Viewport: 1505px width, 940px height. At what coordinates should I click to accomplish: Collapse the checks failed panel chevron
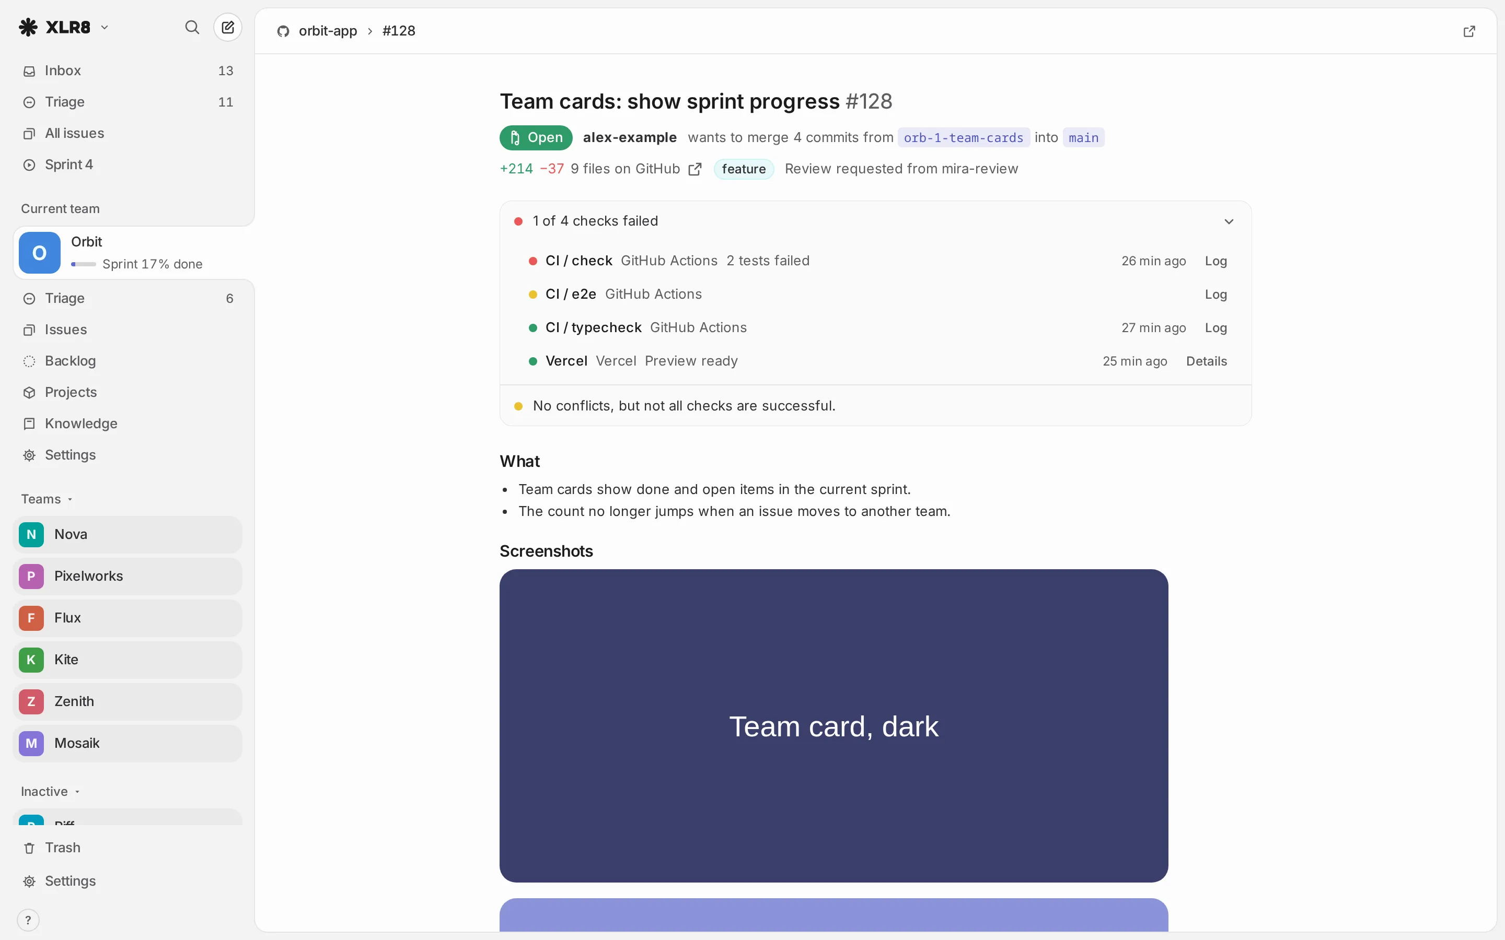[x=1229, y=221]
